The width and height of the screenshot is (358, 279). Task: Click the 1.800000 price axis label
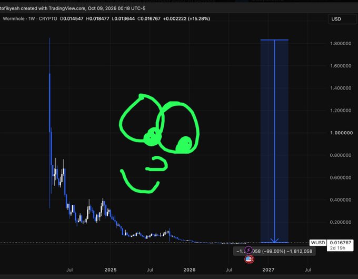[341, 44]
